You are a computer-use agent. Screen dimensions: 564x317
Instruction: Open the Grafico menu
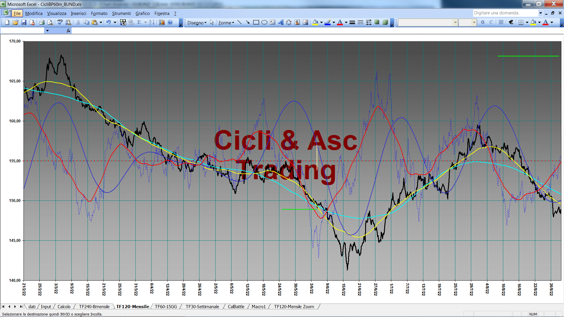tap(142, 14)
